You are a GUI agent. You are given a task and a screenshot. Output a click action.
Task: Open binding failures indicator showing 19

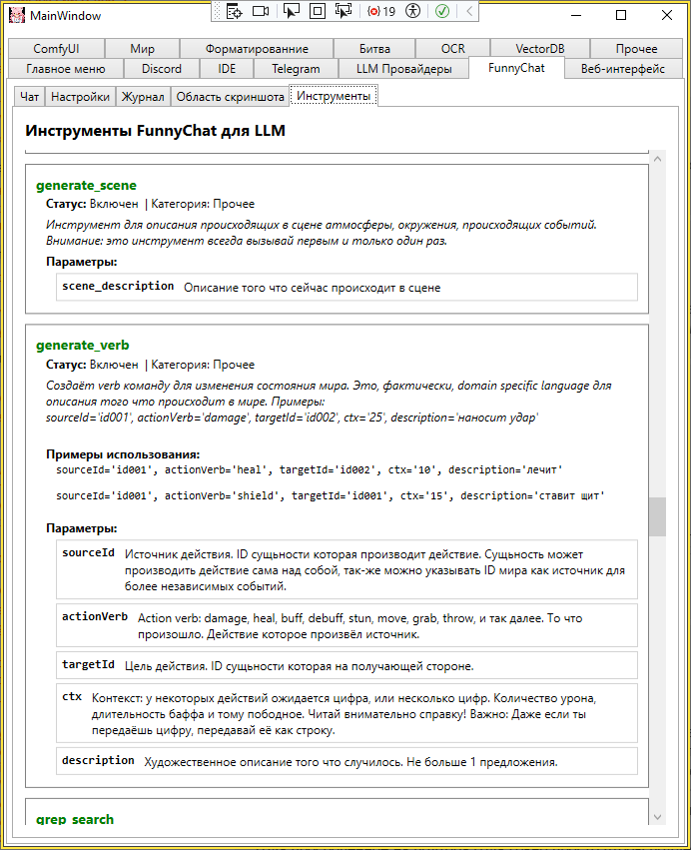pos(381,12)
